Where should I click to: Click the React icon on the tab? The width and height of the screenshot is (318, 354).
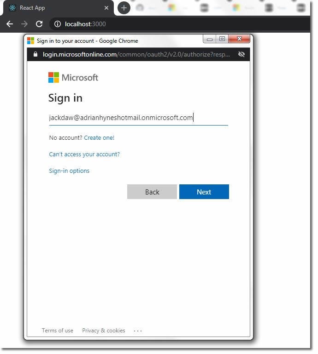click(12, 8)
